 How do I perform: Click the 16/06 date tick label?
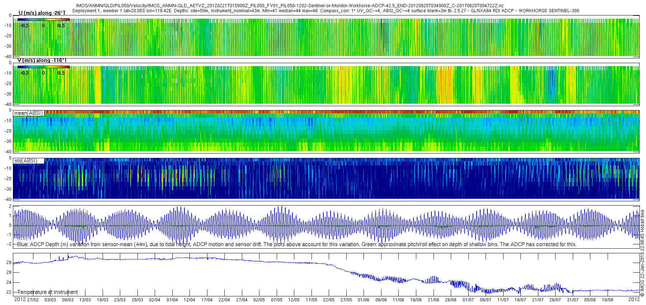pos(416,300)
